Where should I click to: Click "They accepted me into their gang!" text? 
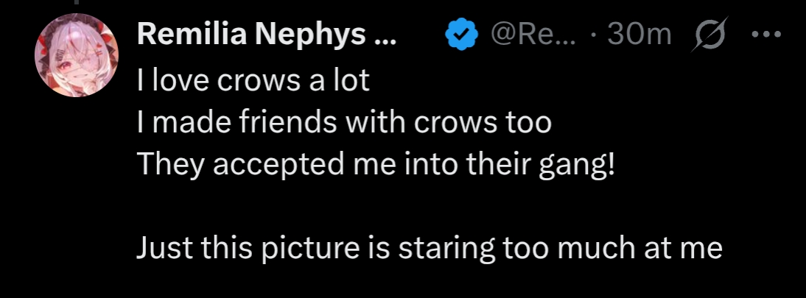[x=375, y=163]
